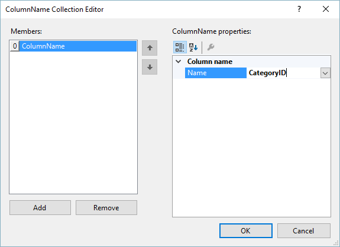Move the member down with the arrow
Screen dimensions: 340x247
click(x=150, y=67)
